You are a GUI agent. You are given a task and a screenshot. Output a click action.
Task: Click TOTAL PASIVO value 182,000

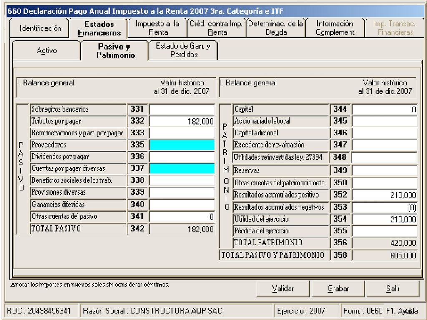(x=182, y=229)
